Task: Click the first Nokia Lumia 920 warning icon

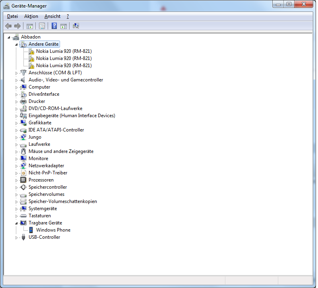Action: tap(31, 51)
